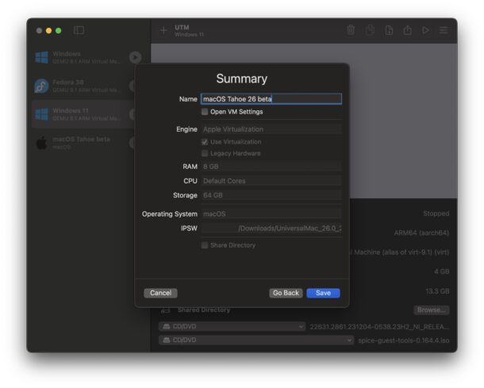484x388 pixels.
Task: Toggle the sidebar icon in UTM title bar
Action: pos(79,30)
